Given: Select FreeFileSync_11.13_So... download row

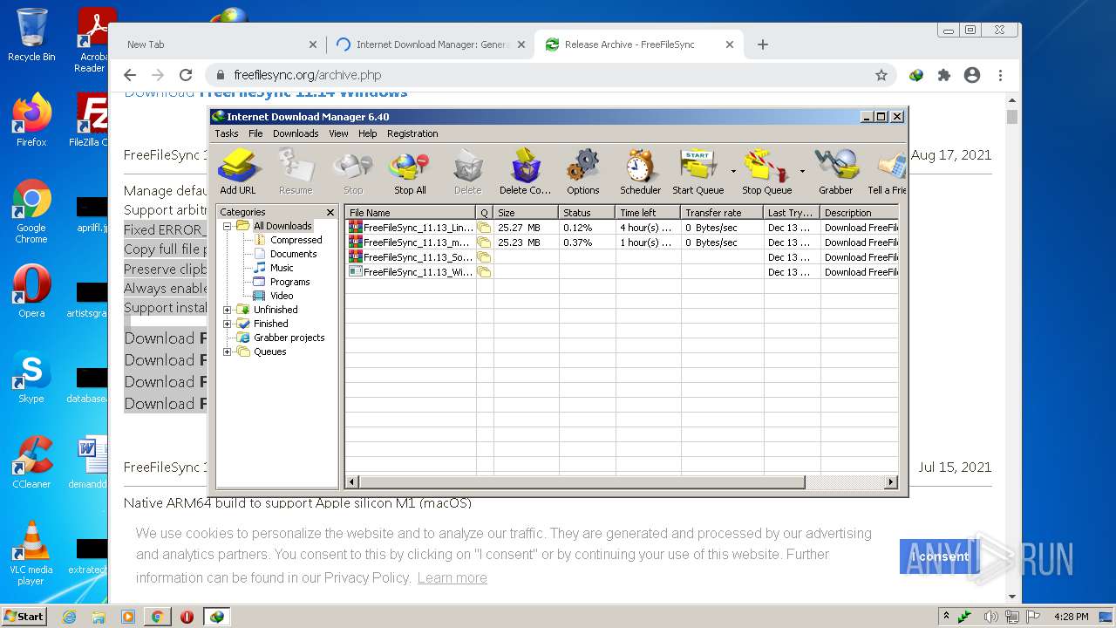Looking at the screenshot, I should 622,256.
